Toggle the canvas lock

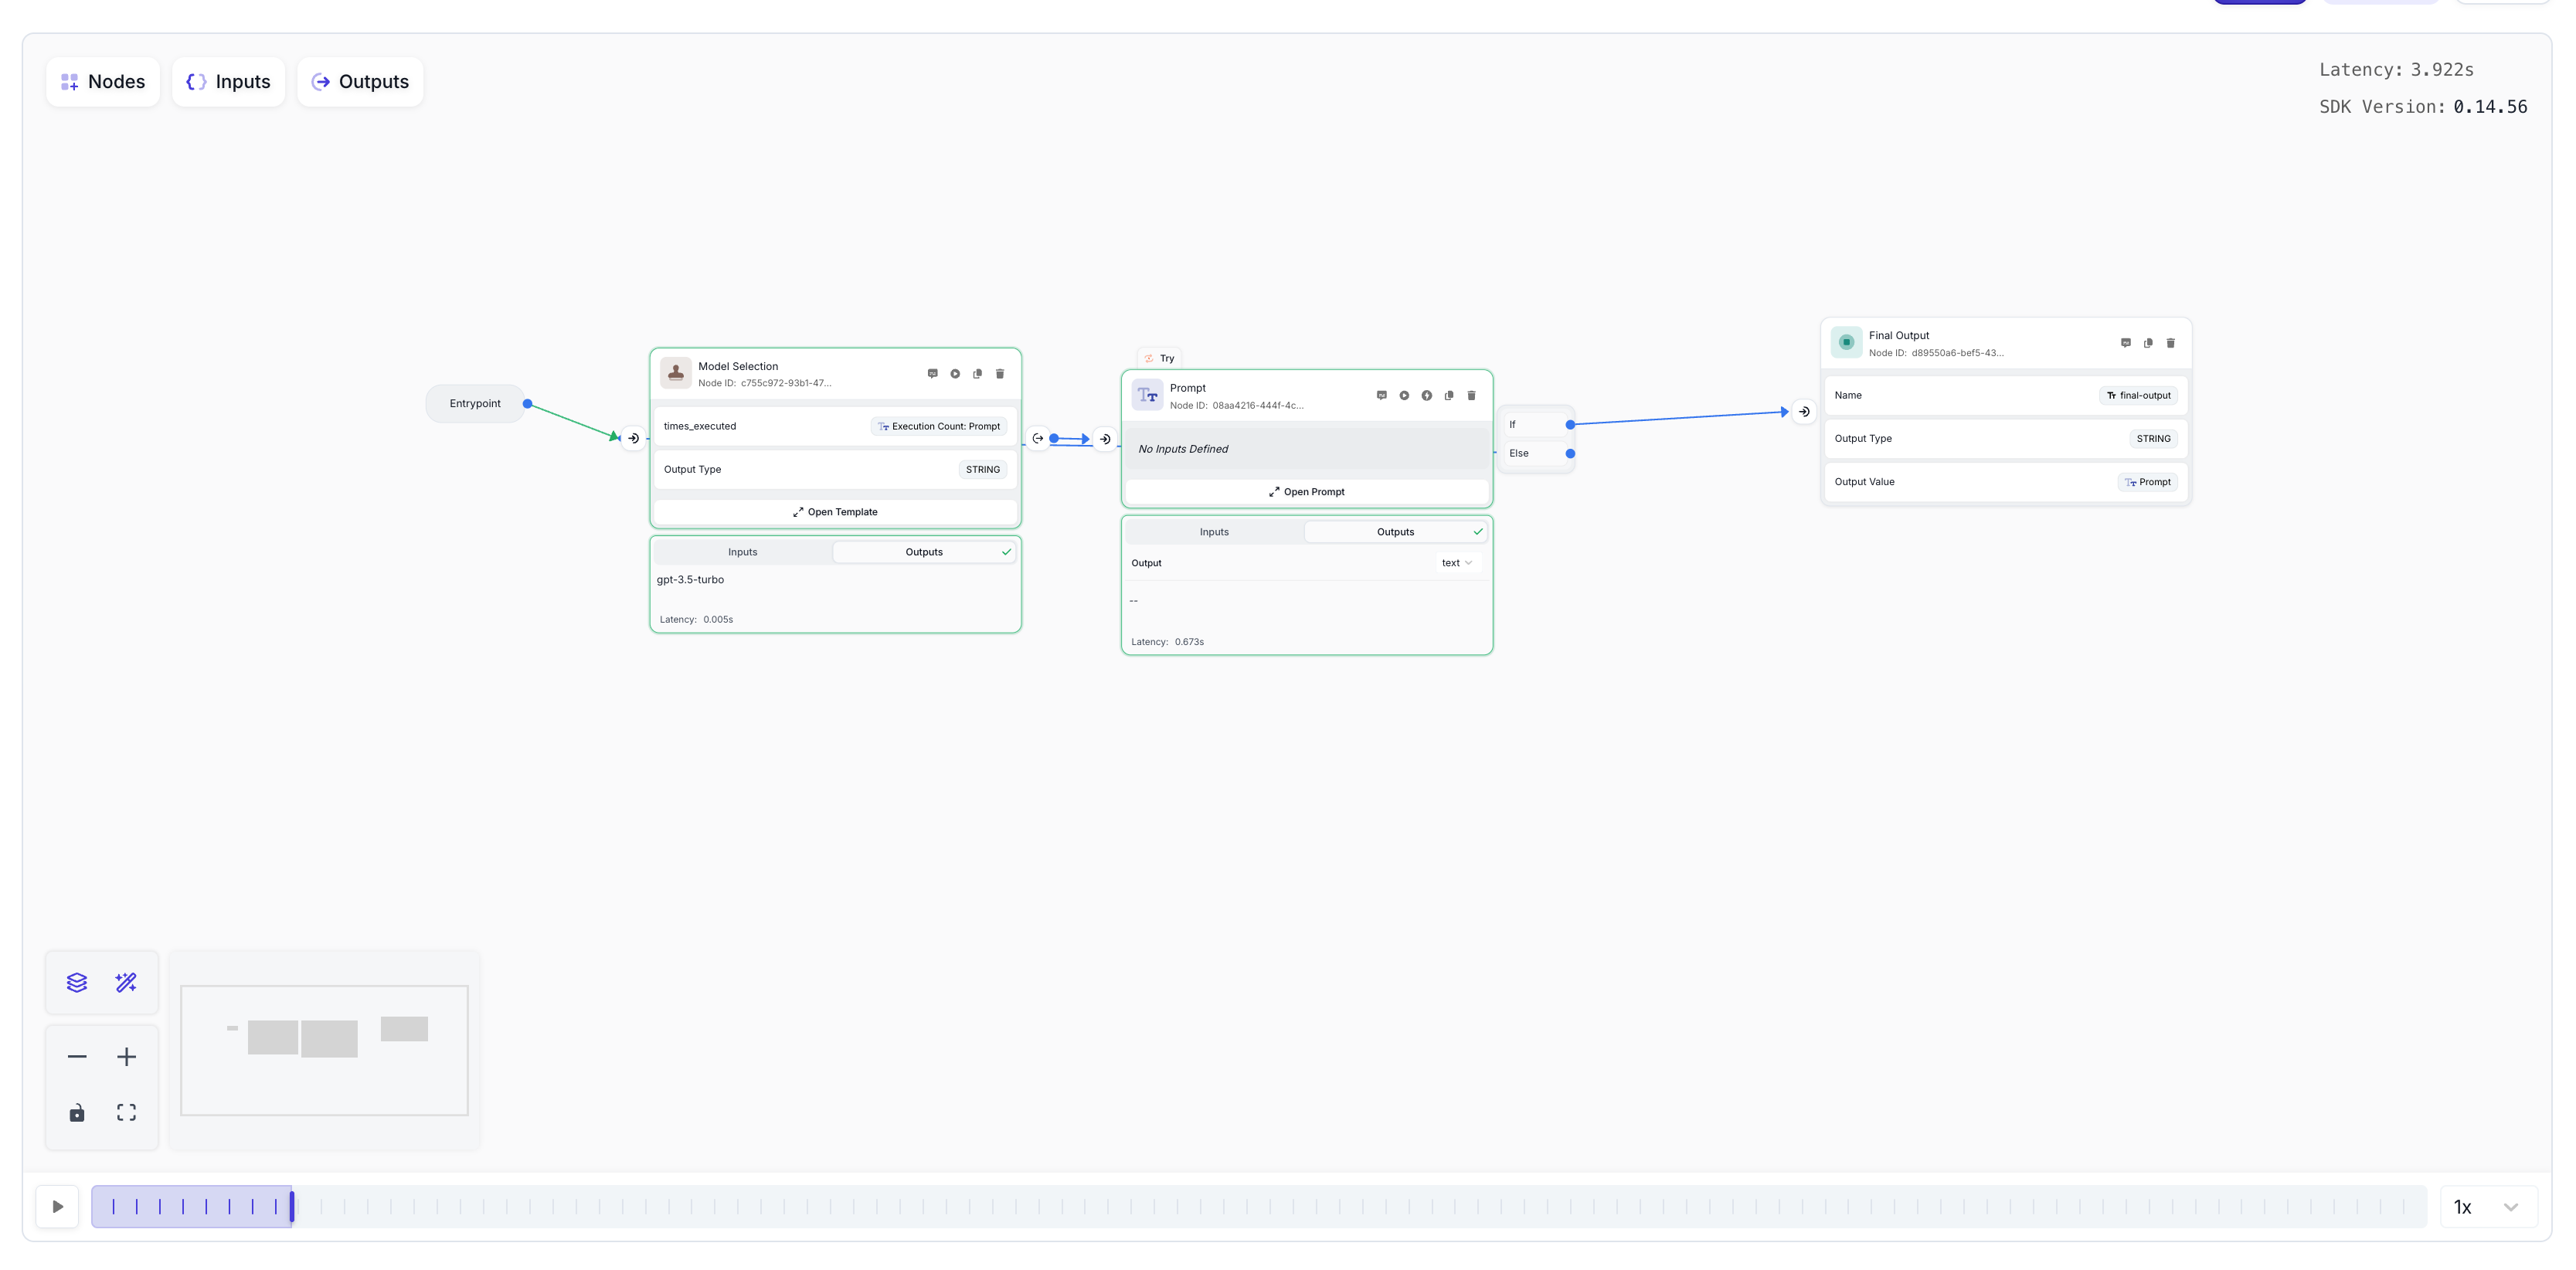point(77,1113)
